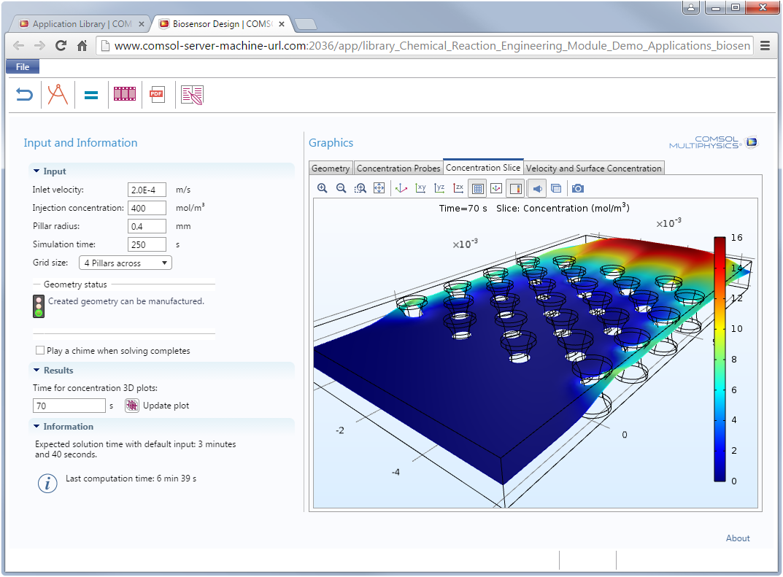Click the Pillar radius input field
This screenshot has width=783, height=577.
coord(147,226)
